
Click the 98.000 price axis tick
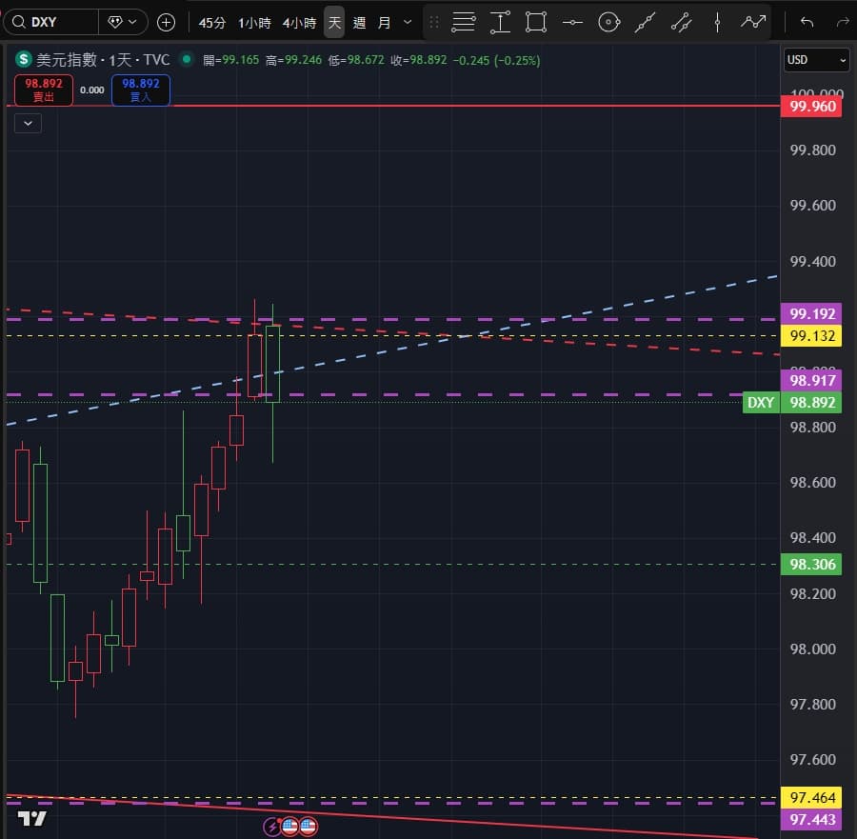(813, 649)
